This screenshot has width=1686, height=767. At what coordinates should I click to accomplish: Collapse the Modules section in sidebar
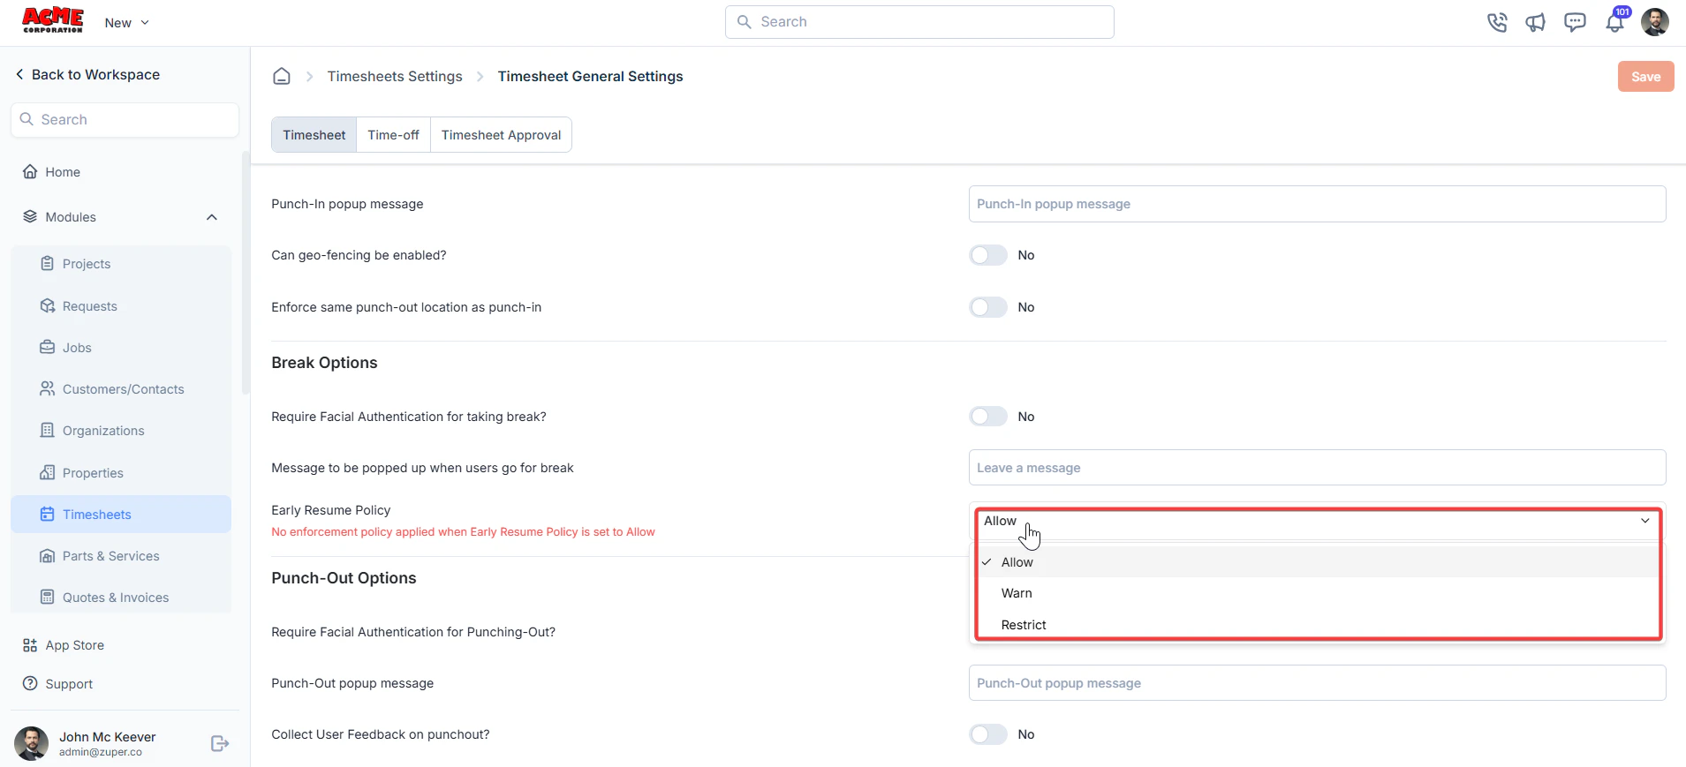pyautogui.click(x=212, y=217)
